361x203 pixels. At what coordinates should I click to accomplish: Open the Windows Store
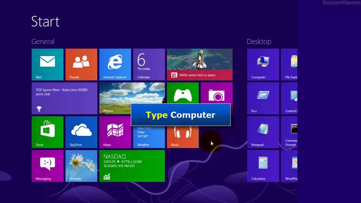coord(47,132)
